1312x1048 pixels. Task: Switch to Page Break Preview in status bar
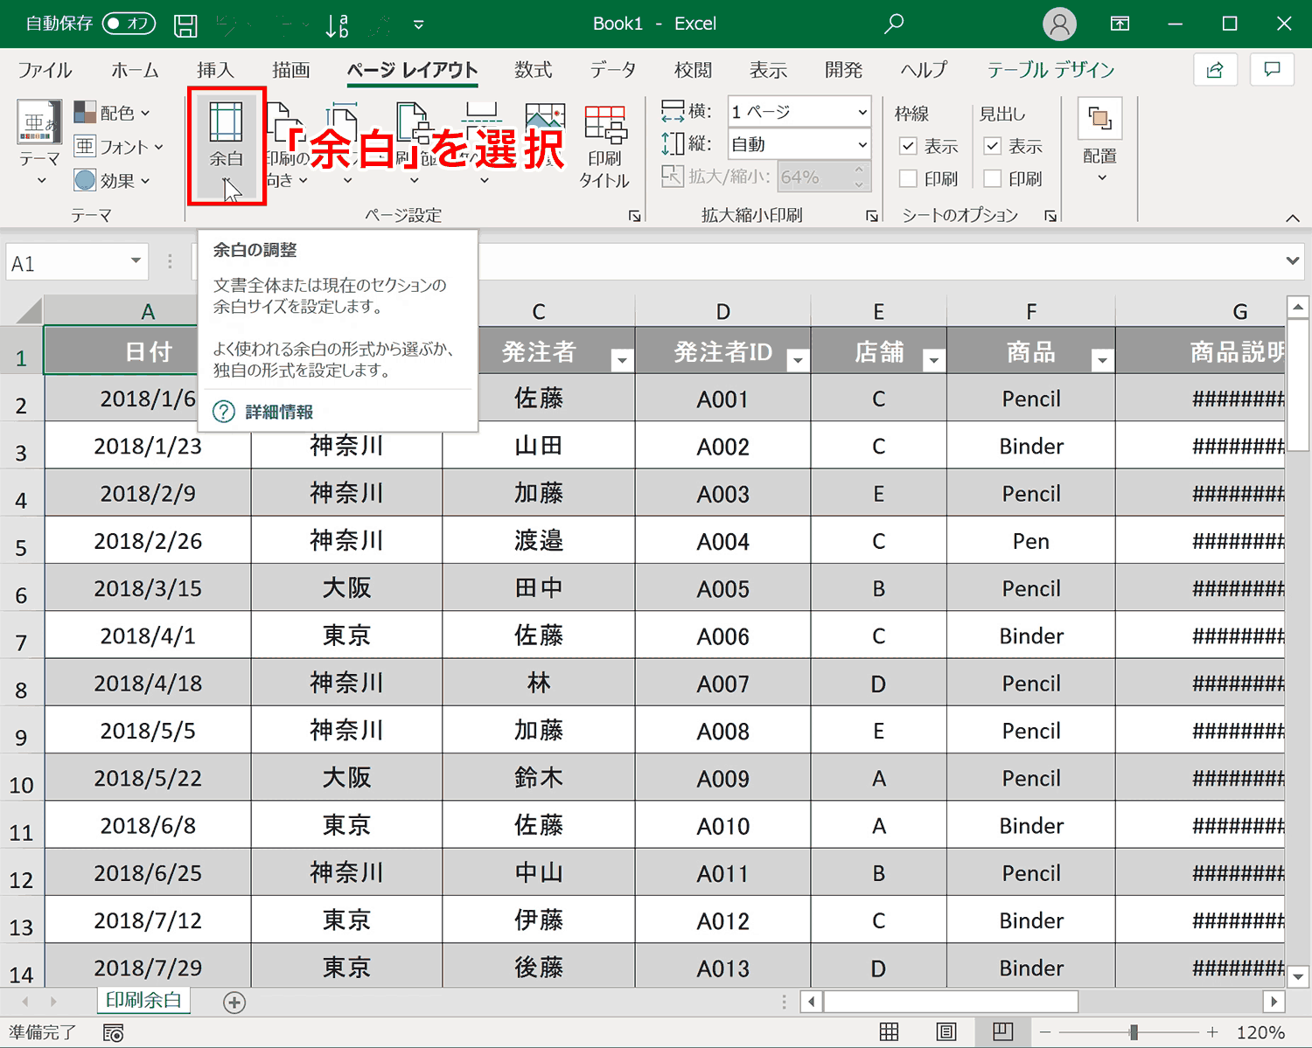tap(1003, 1032)
